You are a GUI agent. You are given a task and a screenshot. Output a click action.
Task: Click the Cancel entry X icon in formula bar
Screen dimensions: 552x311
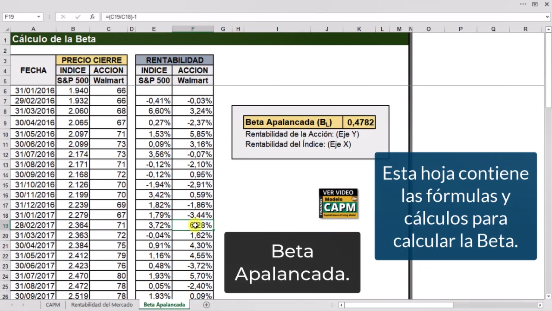tap(63, 17)
